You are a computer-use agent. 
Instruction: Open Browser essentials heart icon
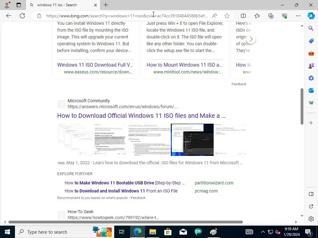coord(284,16)
